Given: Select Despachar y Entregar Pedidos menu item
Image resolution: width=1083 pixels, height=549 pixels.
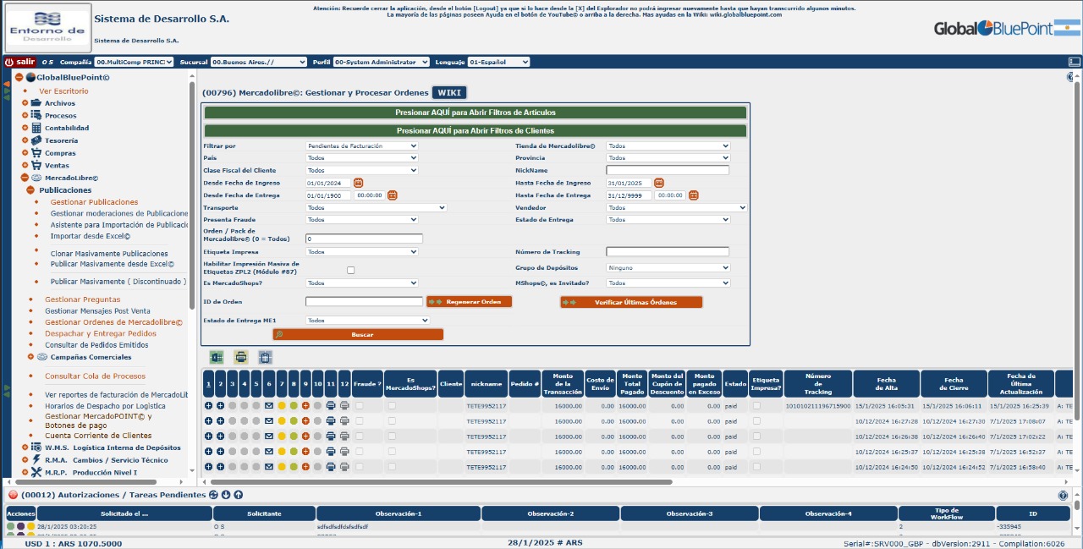Looking at the screenshot, I should click(100, 333).
